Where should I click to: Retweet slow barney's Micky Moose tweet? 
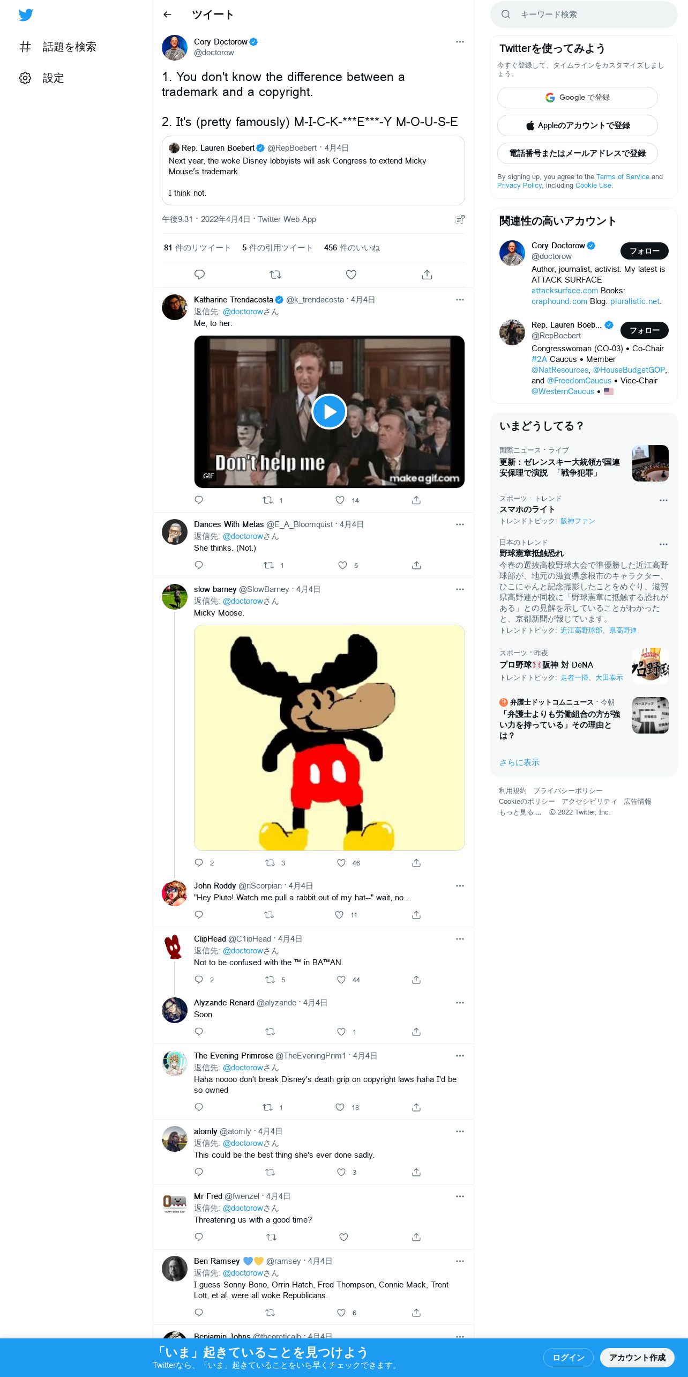click(270, 863)
